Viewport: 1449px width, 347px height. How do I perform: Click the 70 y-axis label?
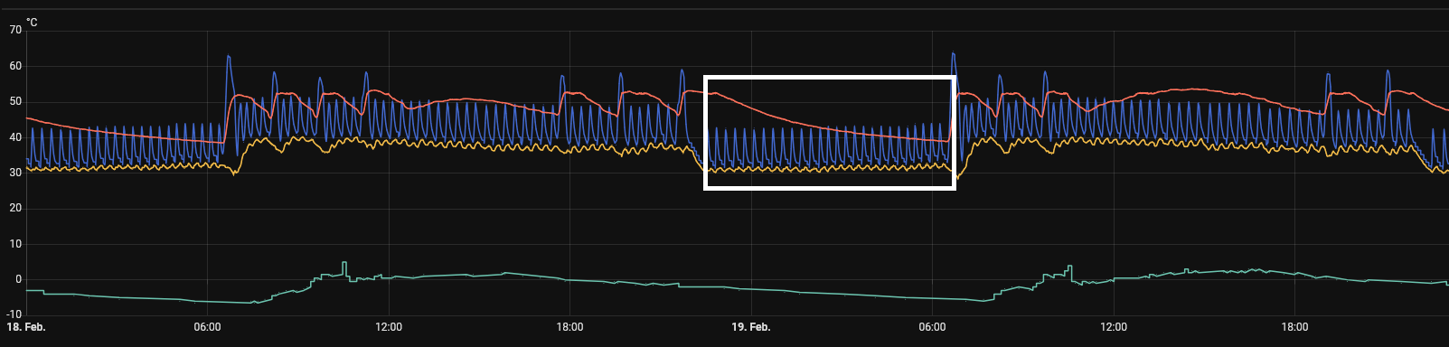pyautogui.click(x=15, y=30)
